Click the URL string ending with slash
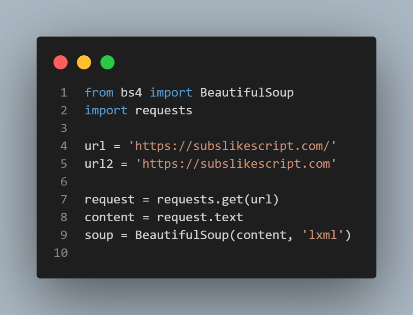 (x=233, y=146)
